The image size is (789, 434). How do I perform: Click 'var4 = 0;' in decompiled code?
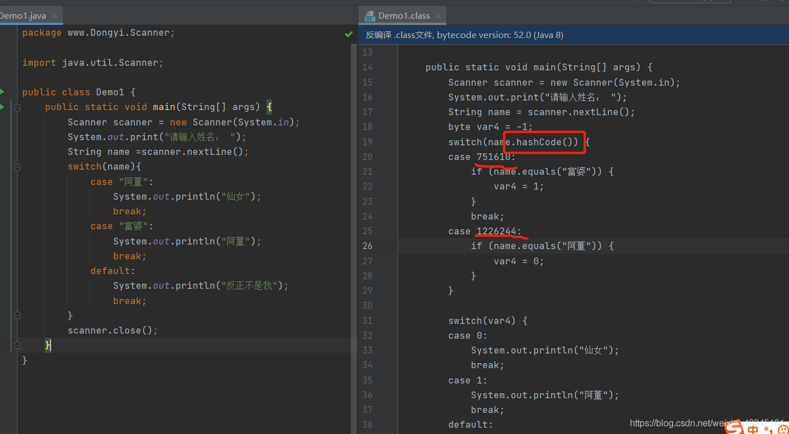click(519, 261)
